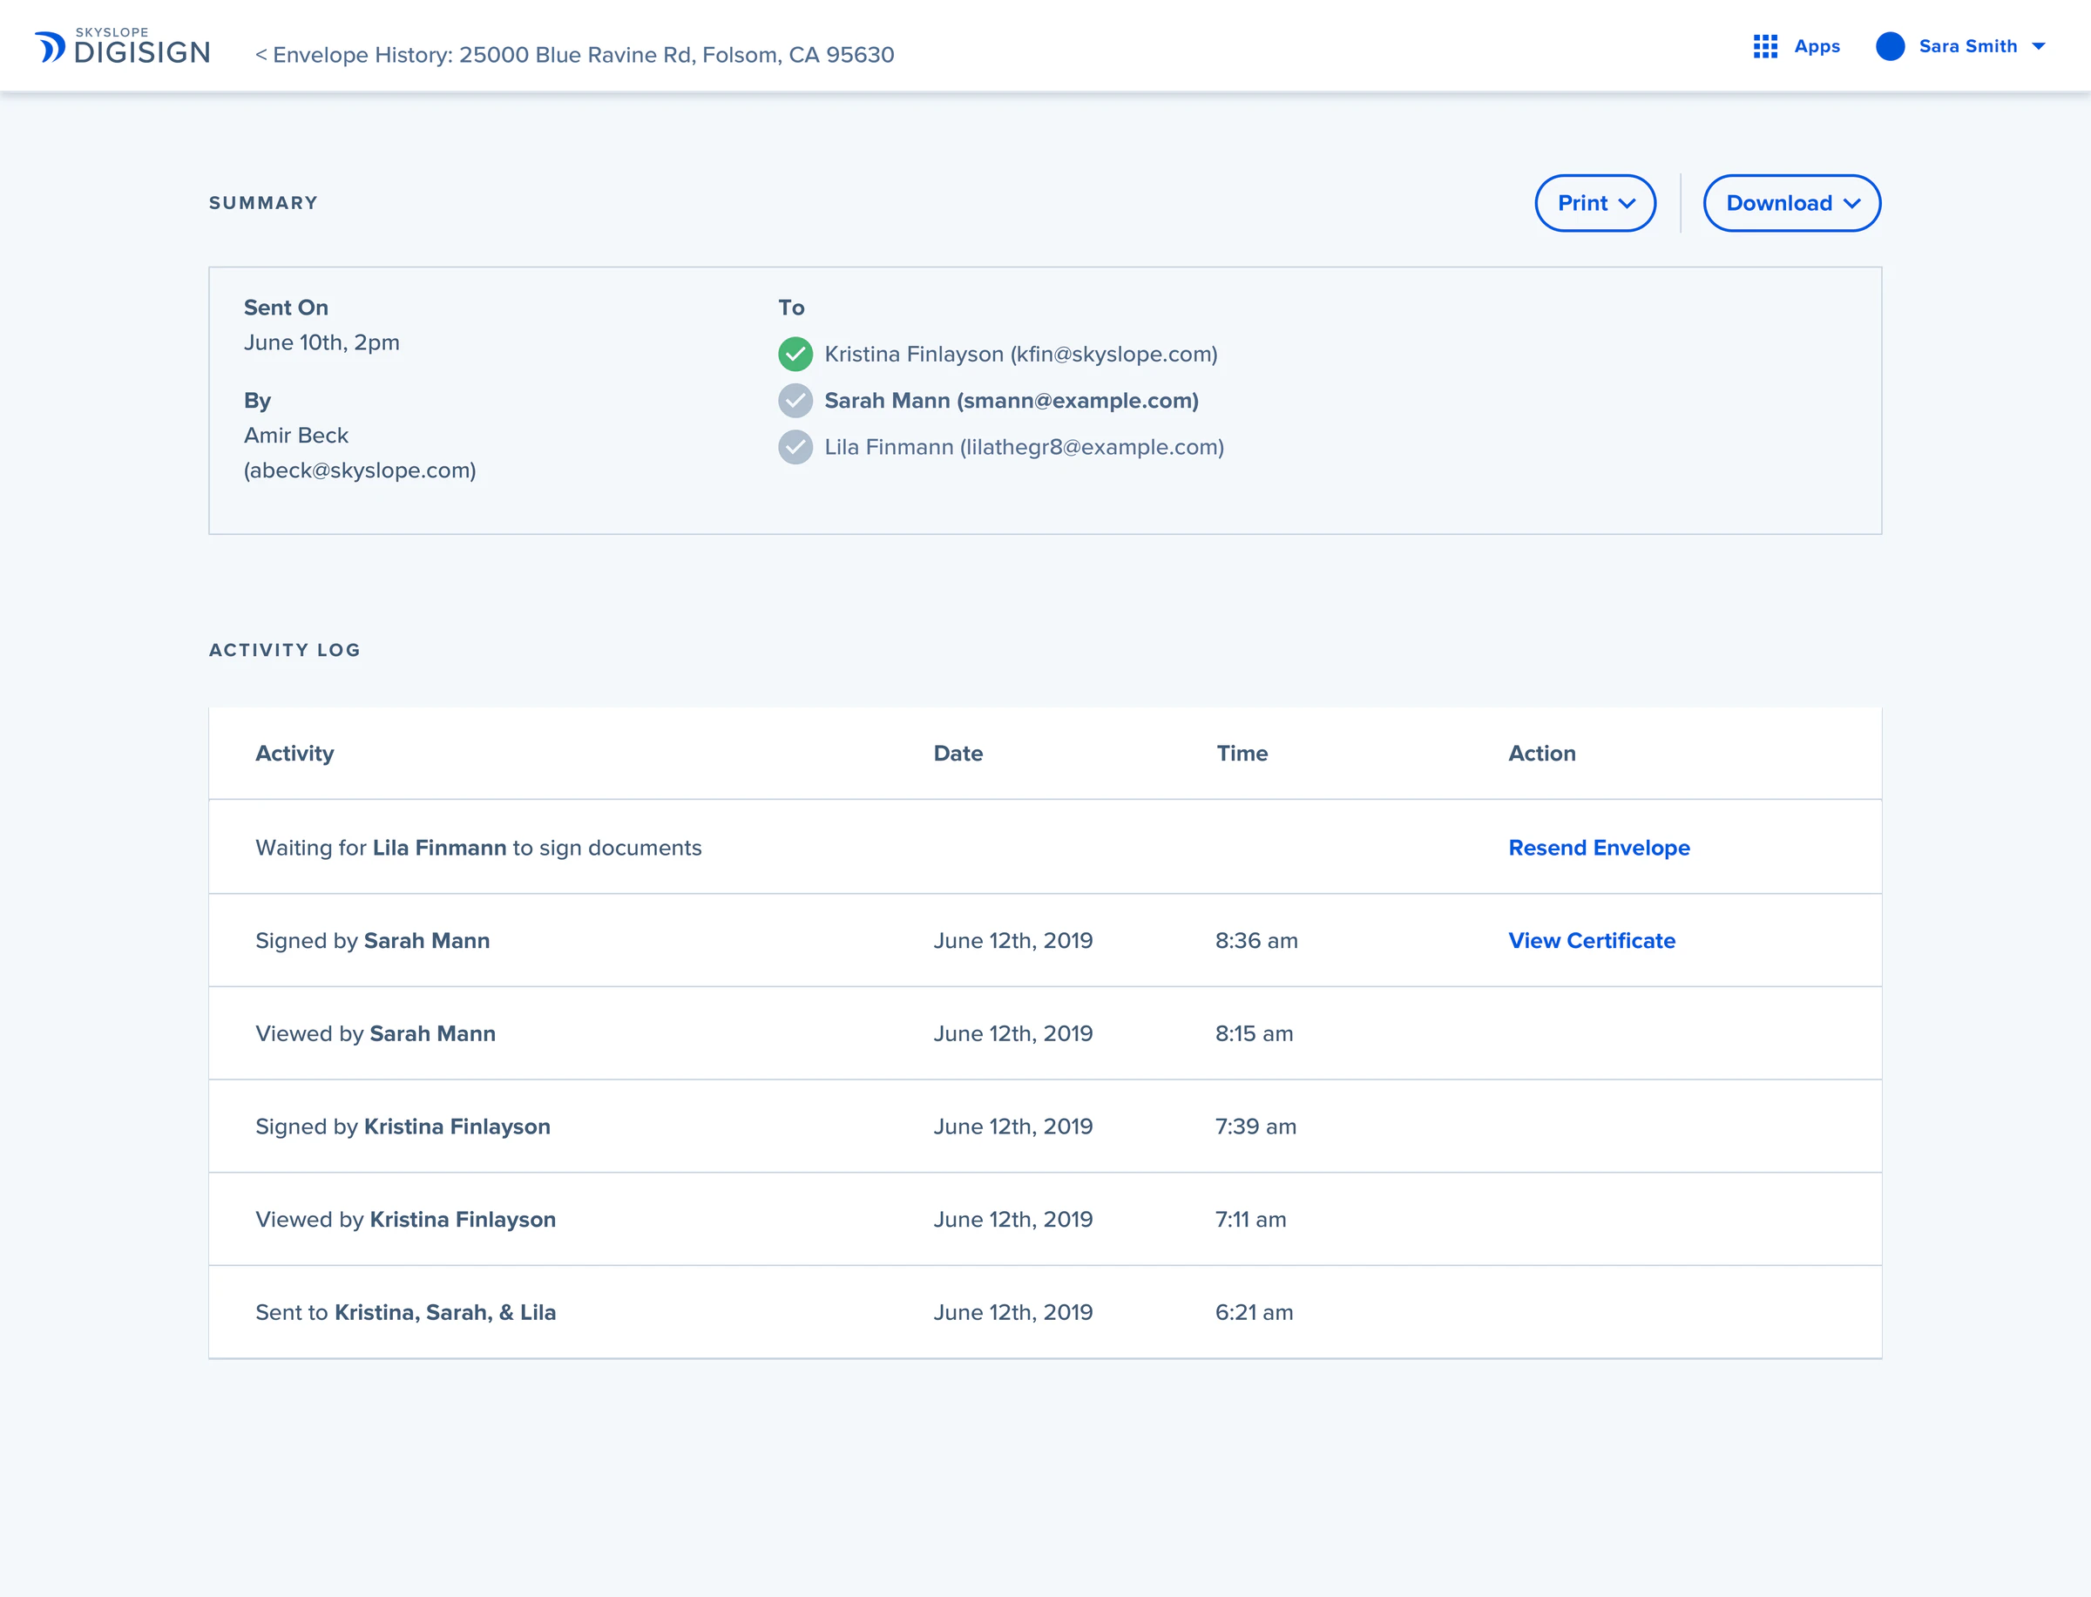Click the Apps label in header
The width and height of the screenshot is (2091, 1597).
coord(1817,46)
